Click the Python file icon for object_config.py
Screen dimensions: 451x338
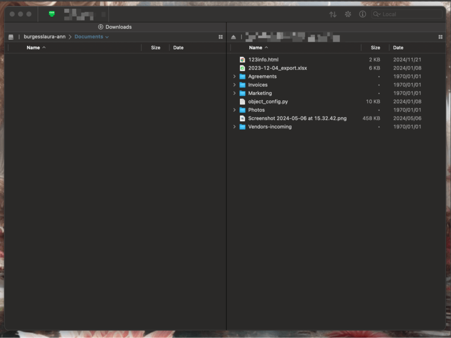point(243,101)
